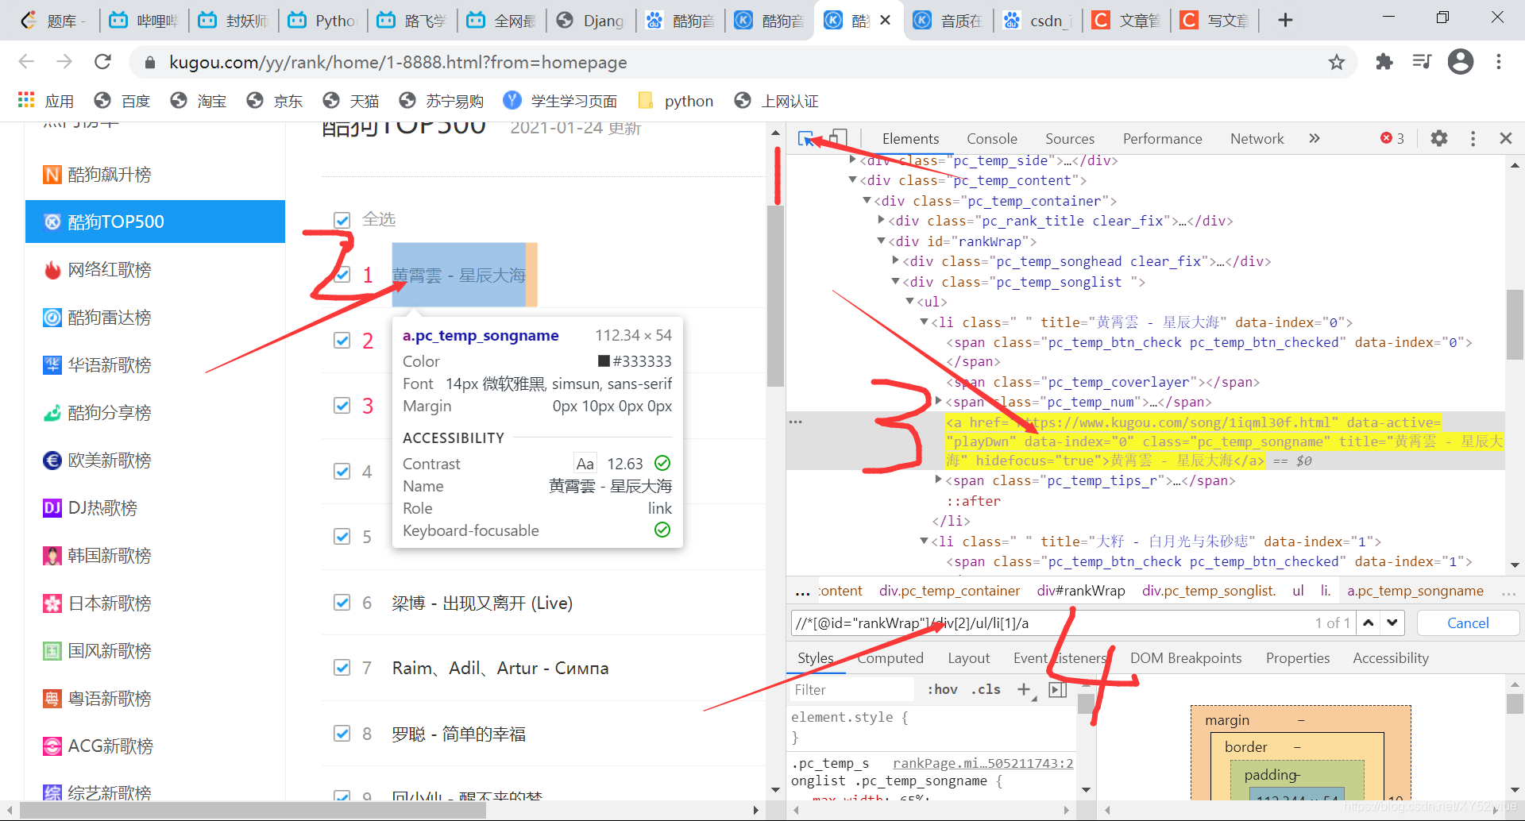Jump to next search result
This screenshot has width=1525, height=821.
pyautogui.click(x=1392, y=623)
